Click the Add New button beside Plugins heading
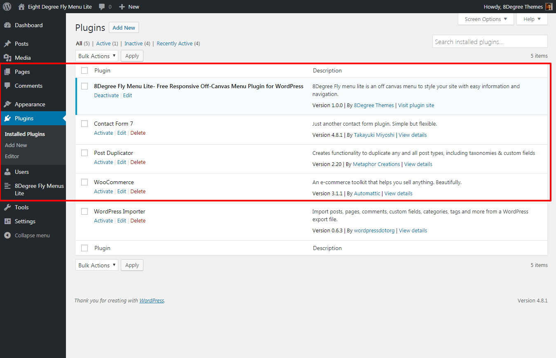Image resolution: width=556 pixels, height=358 pixels. click(124, 28)
